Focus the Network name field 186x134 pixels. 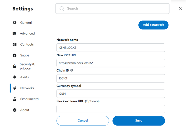click(x=111, y=47)
